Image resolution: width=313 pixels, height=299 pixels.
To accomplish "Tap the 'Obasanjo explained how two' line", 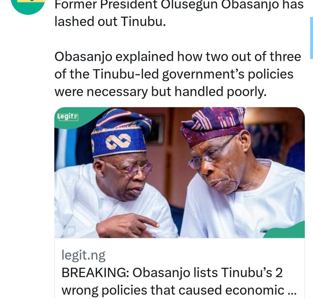I will point(177,57).
